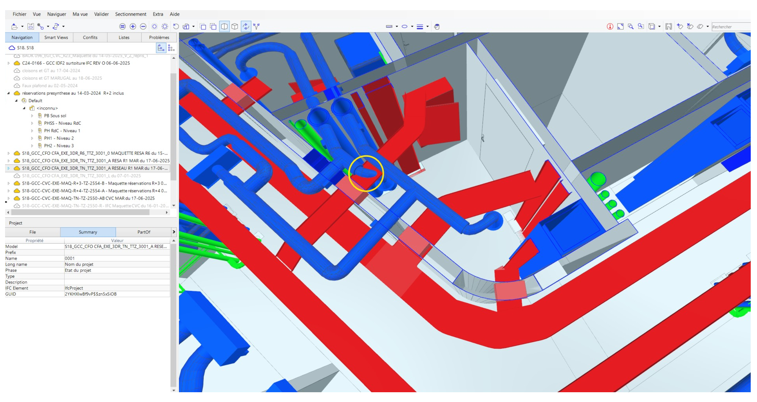Select the File properties tab
Viewport: 757px width, 402px height.
click(33, 232)
